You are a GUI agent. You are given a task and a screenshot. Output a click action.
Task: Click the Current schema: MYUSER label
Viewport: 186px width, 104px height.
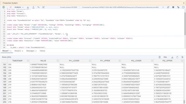pyautogui.click(x=69, y=7)
